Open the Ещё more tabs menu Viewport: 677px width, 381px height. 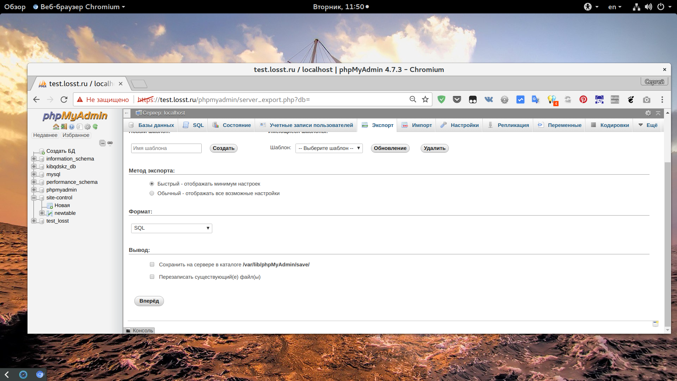(648, 125)
